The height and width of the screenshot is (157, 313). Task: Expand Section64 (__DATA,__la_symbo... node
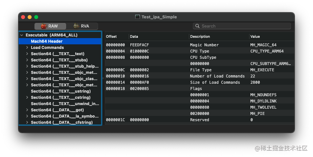(27, 116)
